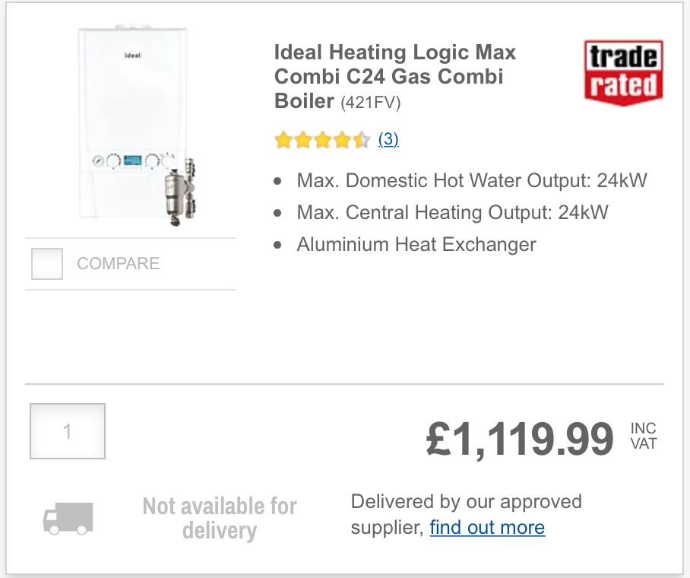690x578 pixels.
Task: Click the Trade Rated badge icon
Action: (x=624, y=73)
